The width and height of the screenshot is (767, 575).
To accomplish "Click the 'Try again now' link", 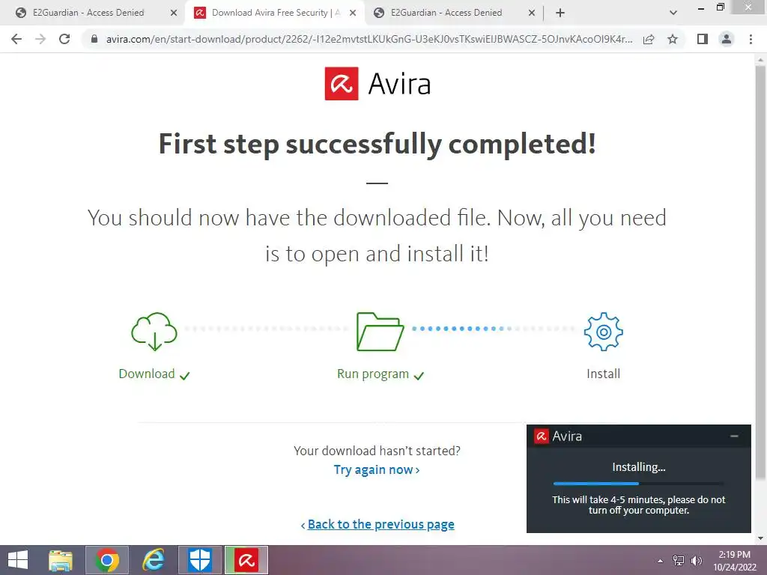I will point(377,470).
